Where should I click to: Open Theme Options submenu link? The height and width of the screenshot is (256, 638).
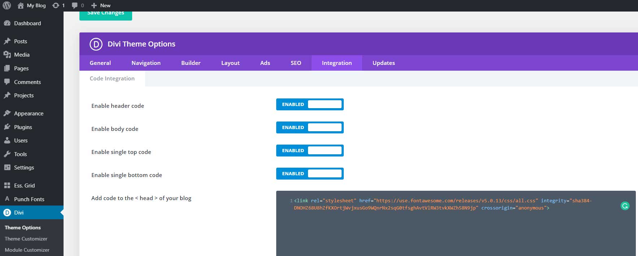[23, 228]
